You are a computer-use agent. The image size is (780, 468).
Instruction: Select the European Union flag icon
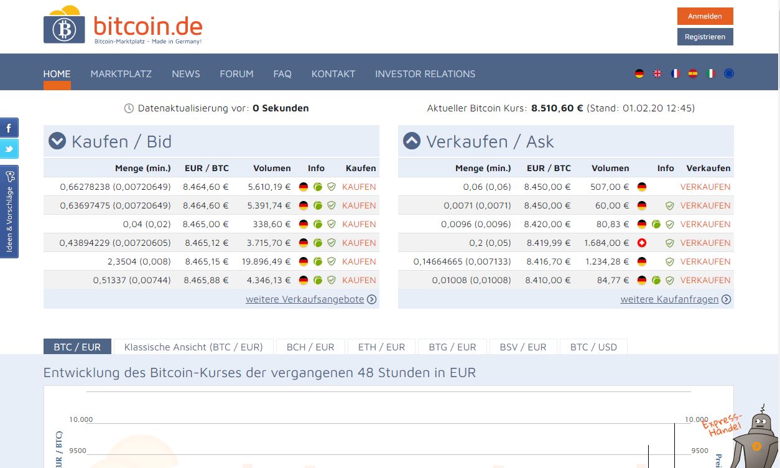[729, 73]
